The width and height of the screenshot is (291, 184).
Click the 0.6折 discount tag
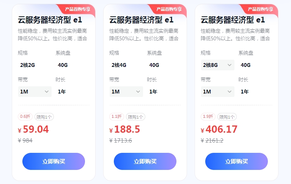click(x=25, y=117)
